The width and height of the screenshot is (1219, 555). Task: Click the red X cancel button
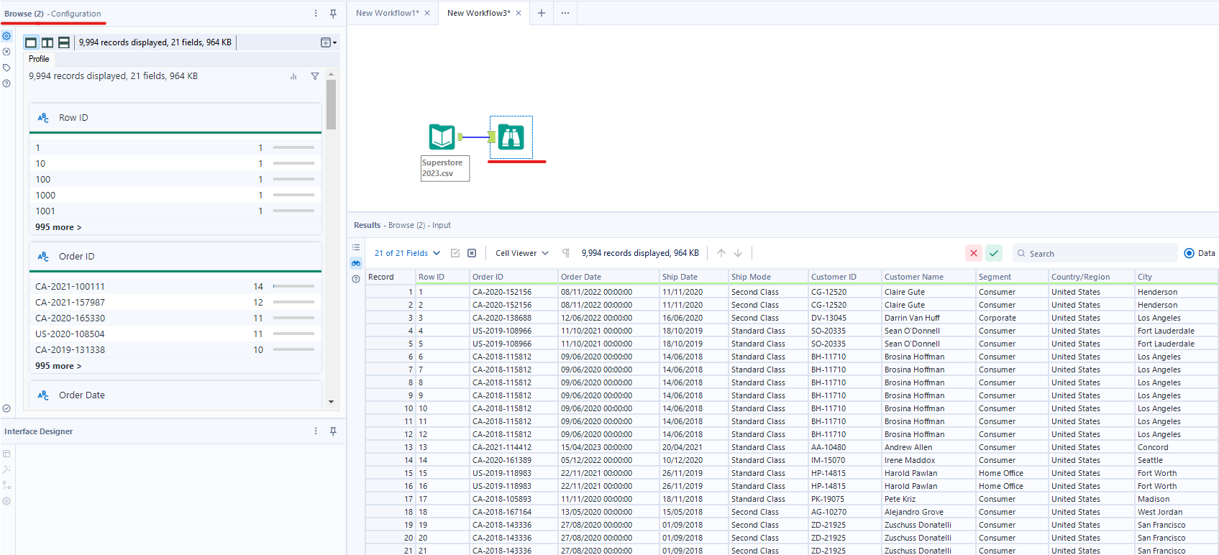974,253
